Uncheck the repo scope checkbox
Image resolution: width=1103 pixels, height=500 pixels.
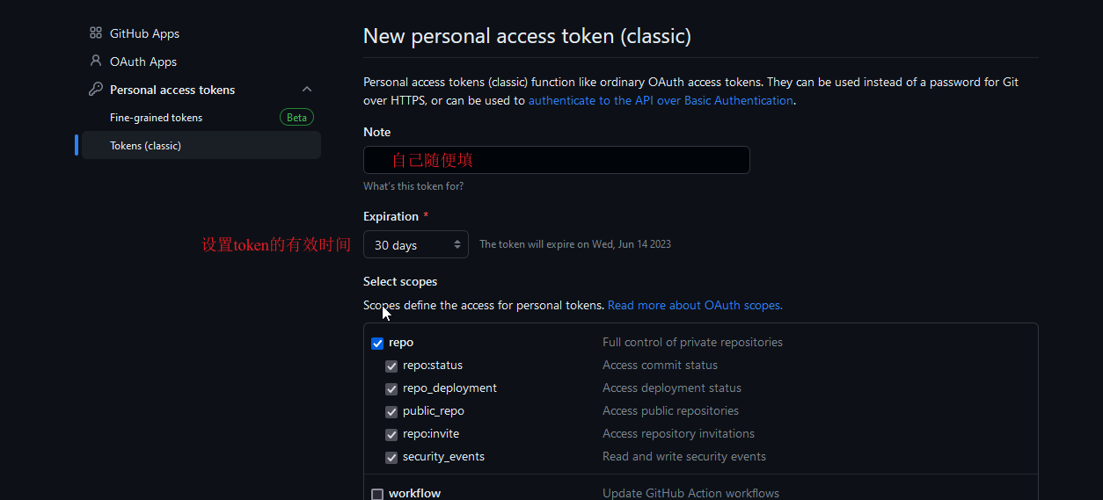pyautogui.click(x=377, y=343)
